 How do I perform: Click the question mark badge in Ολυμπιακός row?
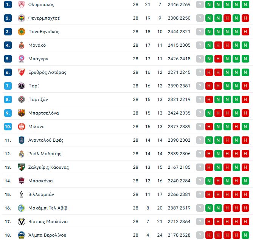pos(200,5)
